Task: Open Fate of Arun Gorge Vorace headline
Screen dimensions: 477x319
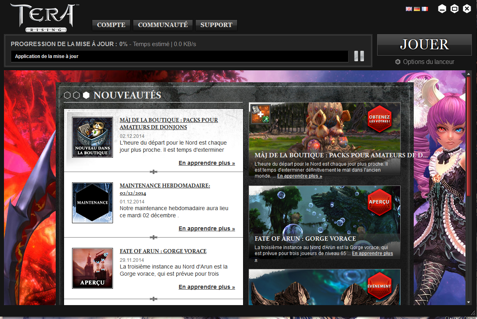Action: [x=163, y=251]
